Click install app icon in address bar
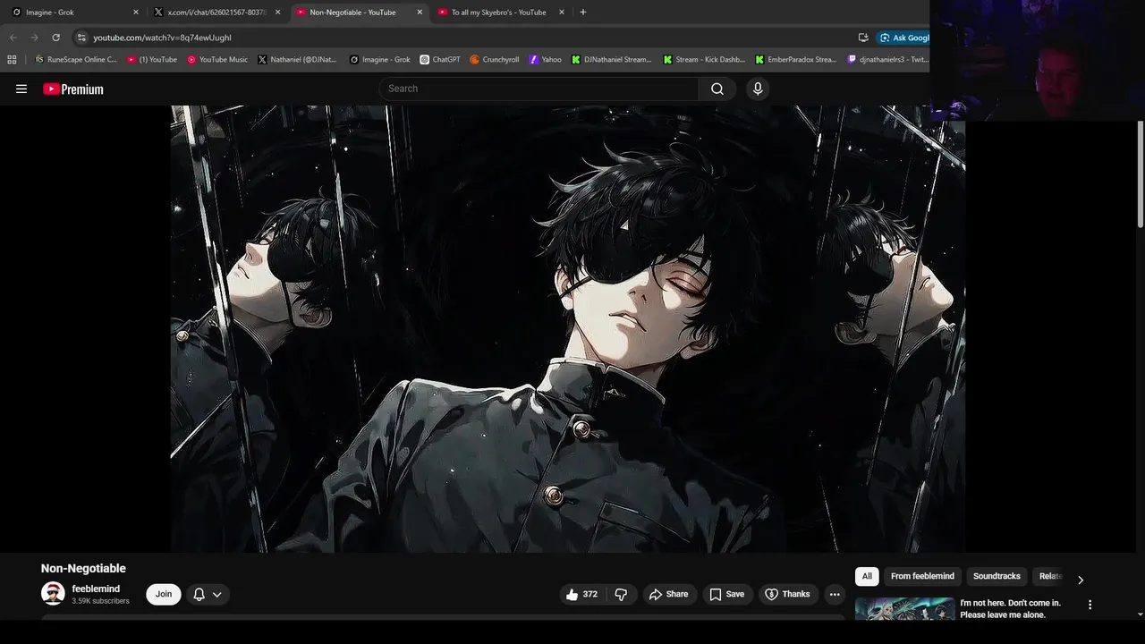Image resolution: width=1145 pixels, height=644 pixels. pyautogui.click(x=862, y=38)
